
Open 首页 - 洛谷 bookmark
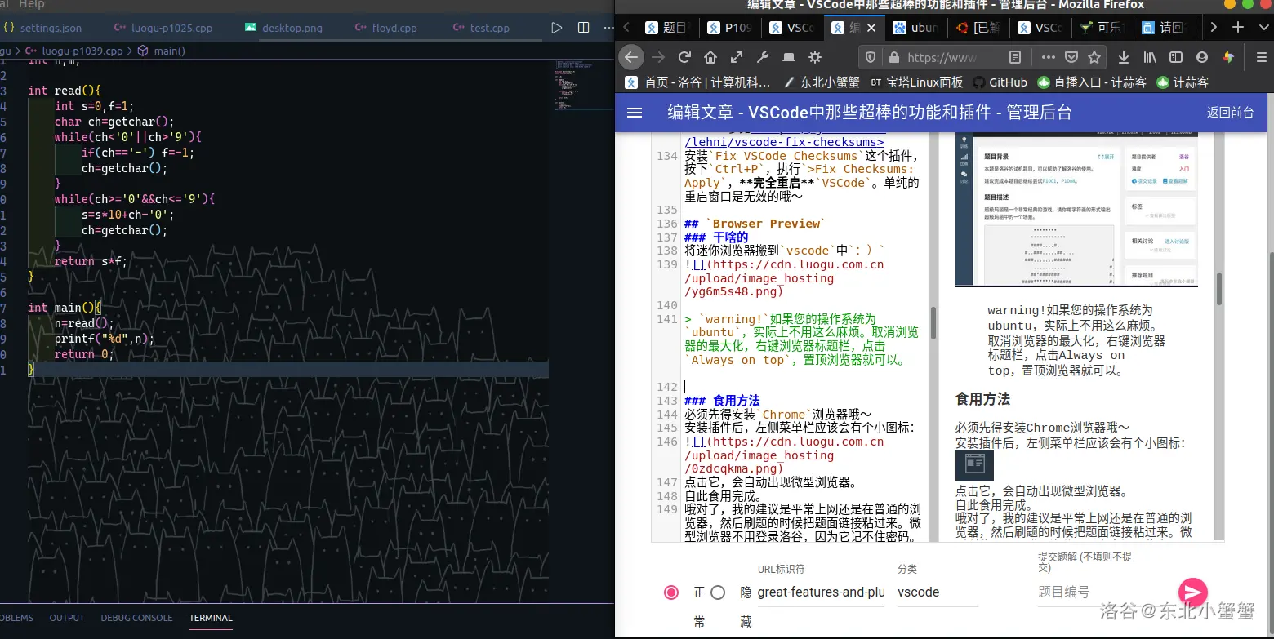697,82
